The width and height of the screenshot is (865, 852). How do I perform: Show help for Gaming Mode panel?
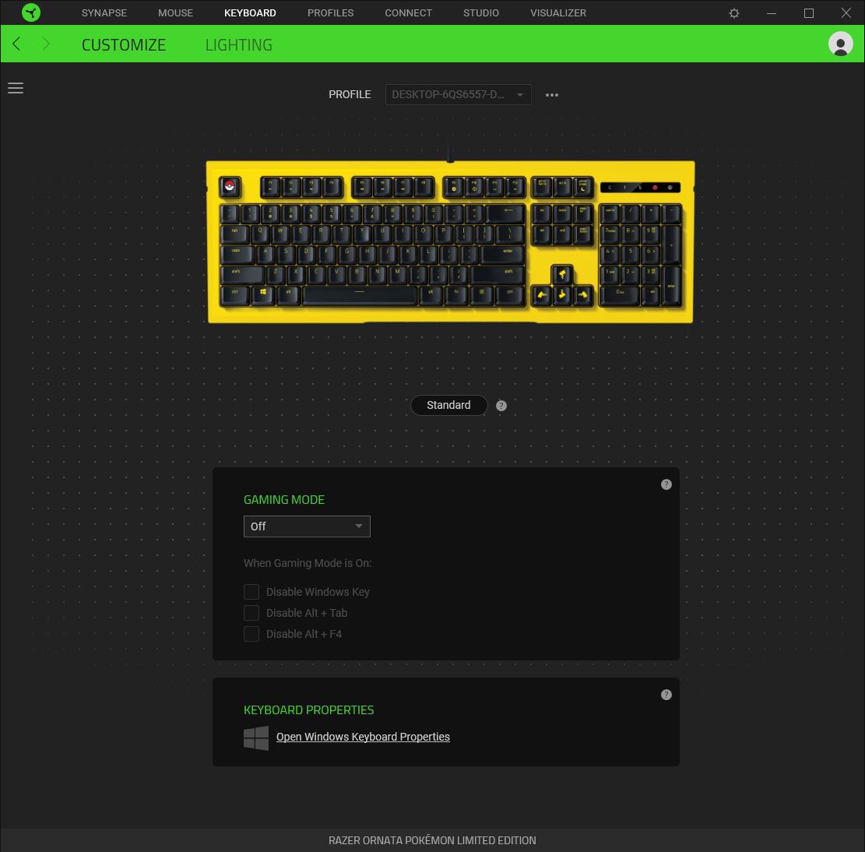[x=666, y=484]
